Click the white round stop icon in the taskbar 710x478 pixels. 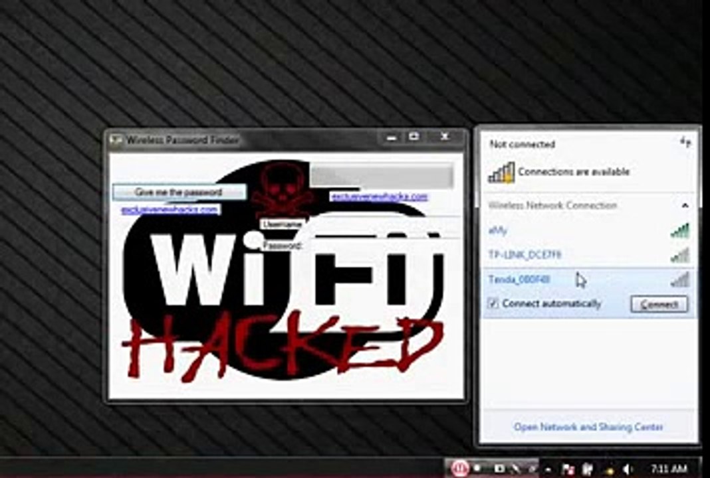[477, 469]
